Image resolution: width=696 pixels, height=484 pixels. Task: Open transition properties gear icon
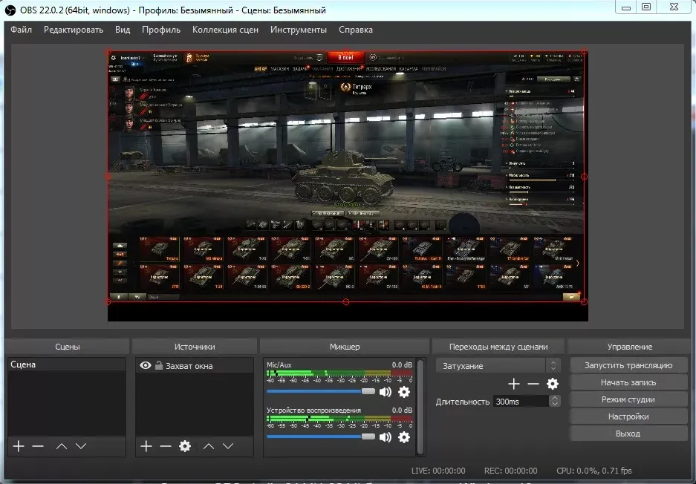[553, 384]
